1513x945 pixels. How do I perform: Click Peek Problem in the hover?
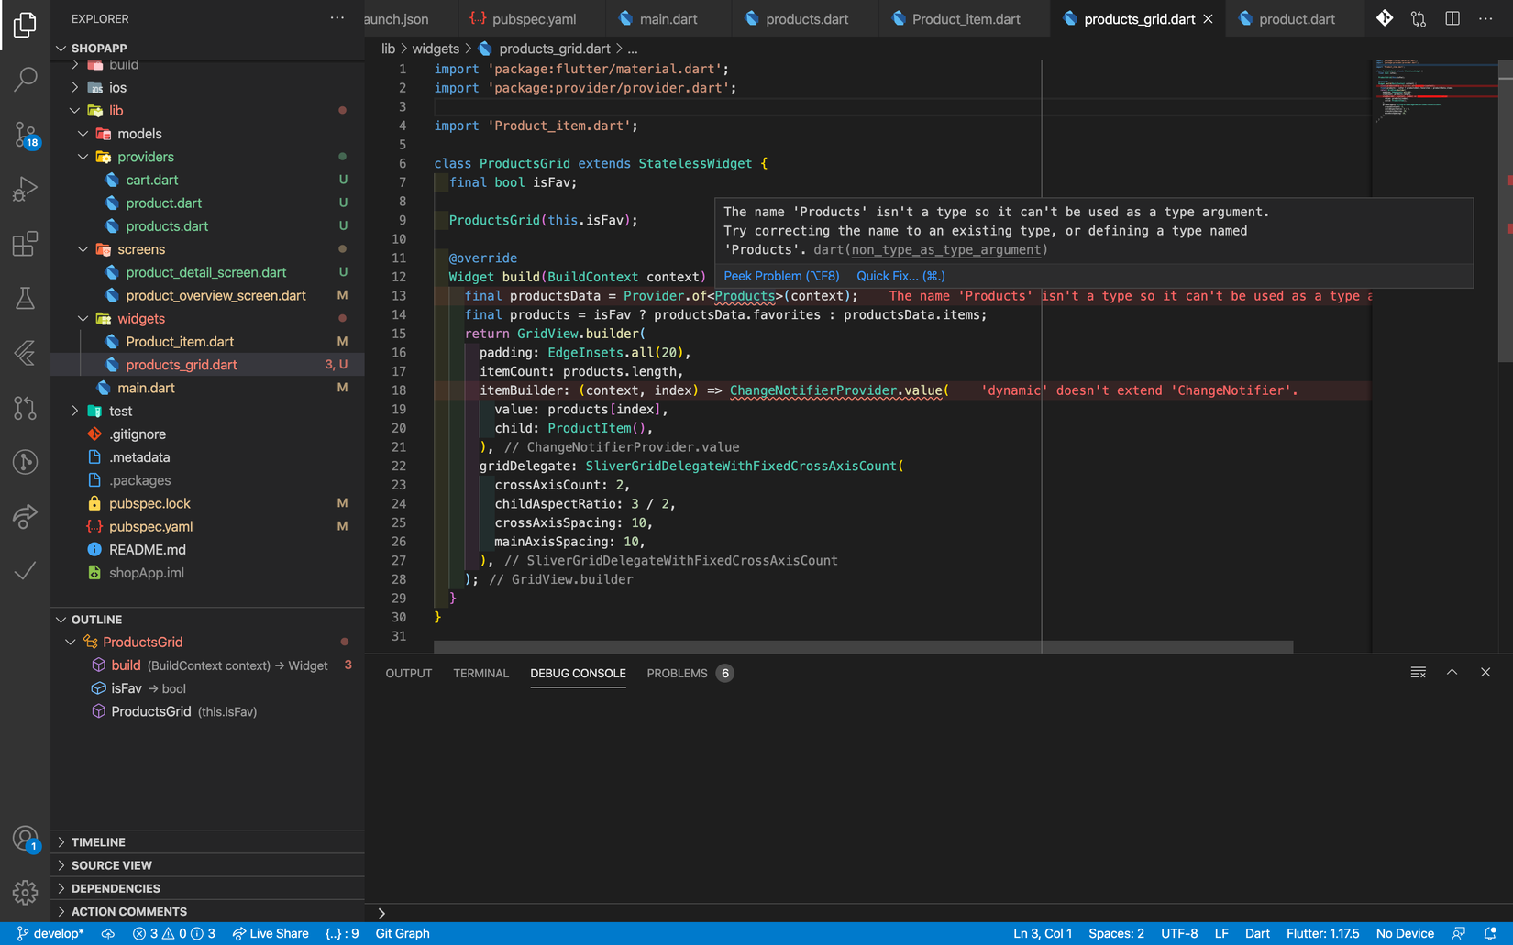tap(780, 276)
